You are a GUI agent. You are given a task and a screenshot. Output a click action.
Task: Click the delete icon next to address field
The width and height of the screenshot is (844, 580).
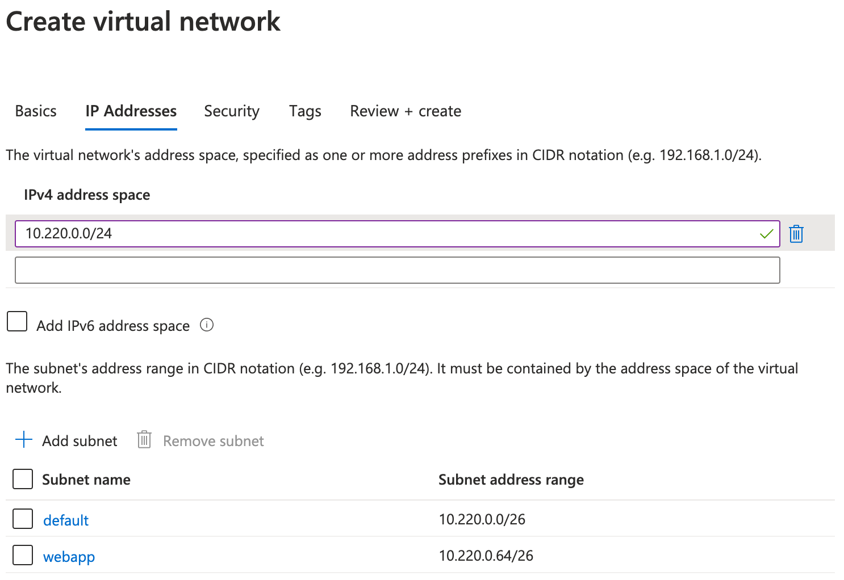point(796,233)
